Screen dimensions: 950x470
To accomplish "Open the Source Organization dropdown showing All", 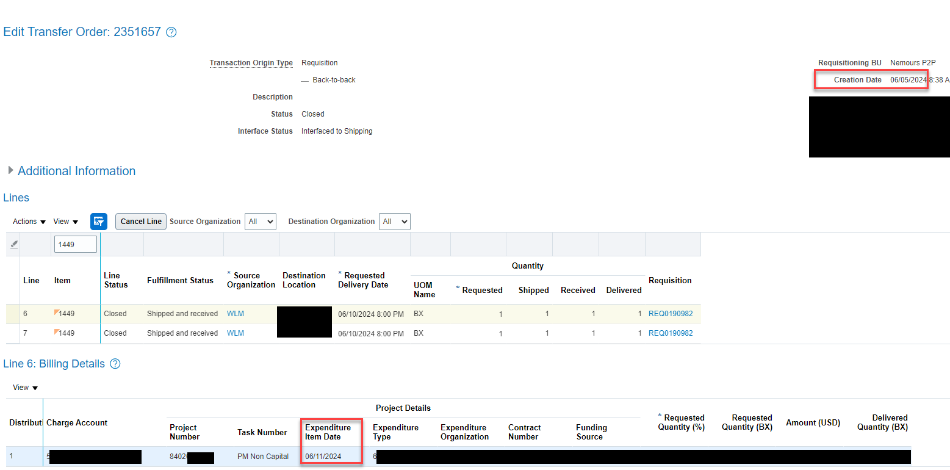I will tap(261, 221).
